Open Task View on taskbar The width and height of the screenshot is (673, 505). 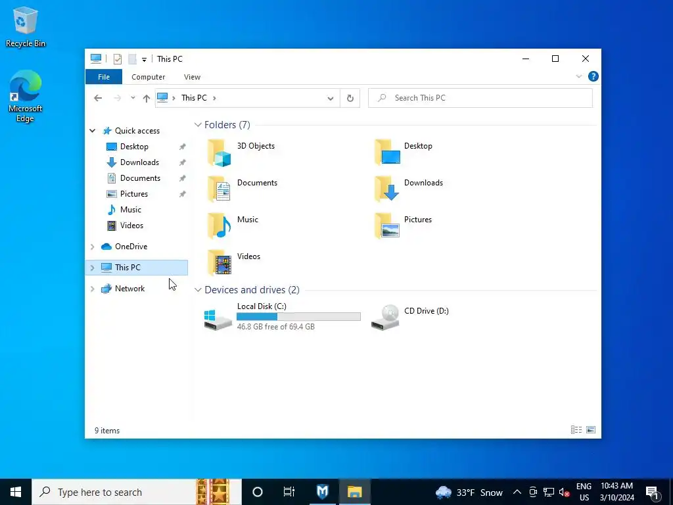[x=289, y=492]
